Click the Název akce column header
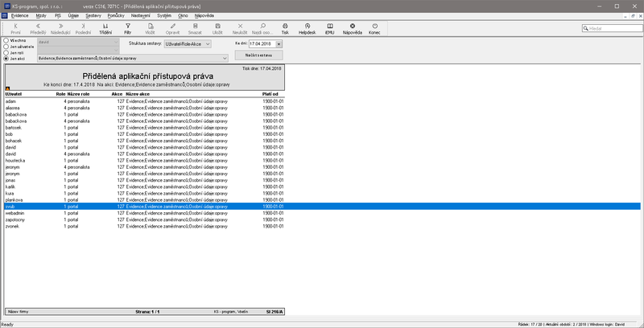Viewport: 644px width, 328px height. [x=138, y=94]
